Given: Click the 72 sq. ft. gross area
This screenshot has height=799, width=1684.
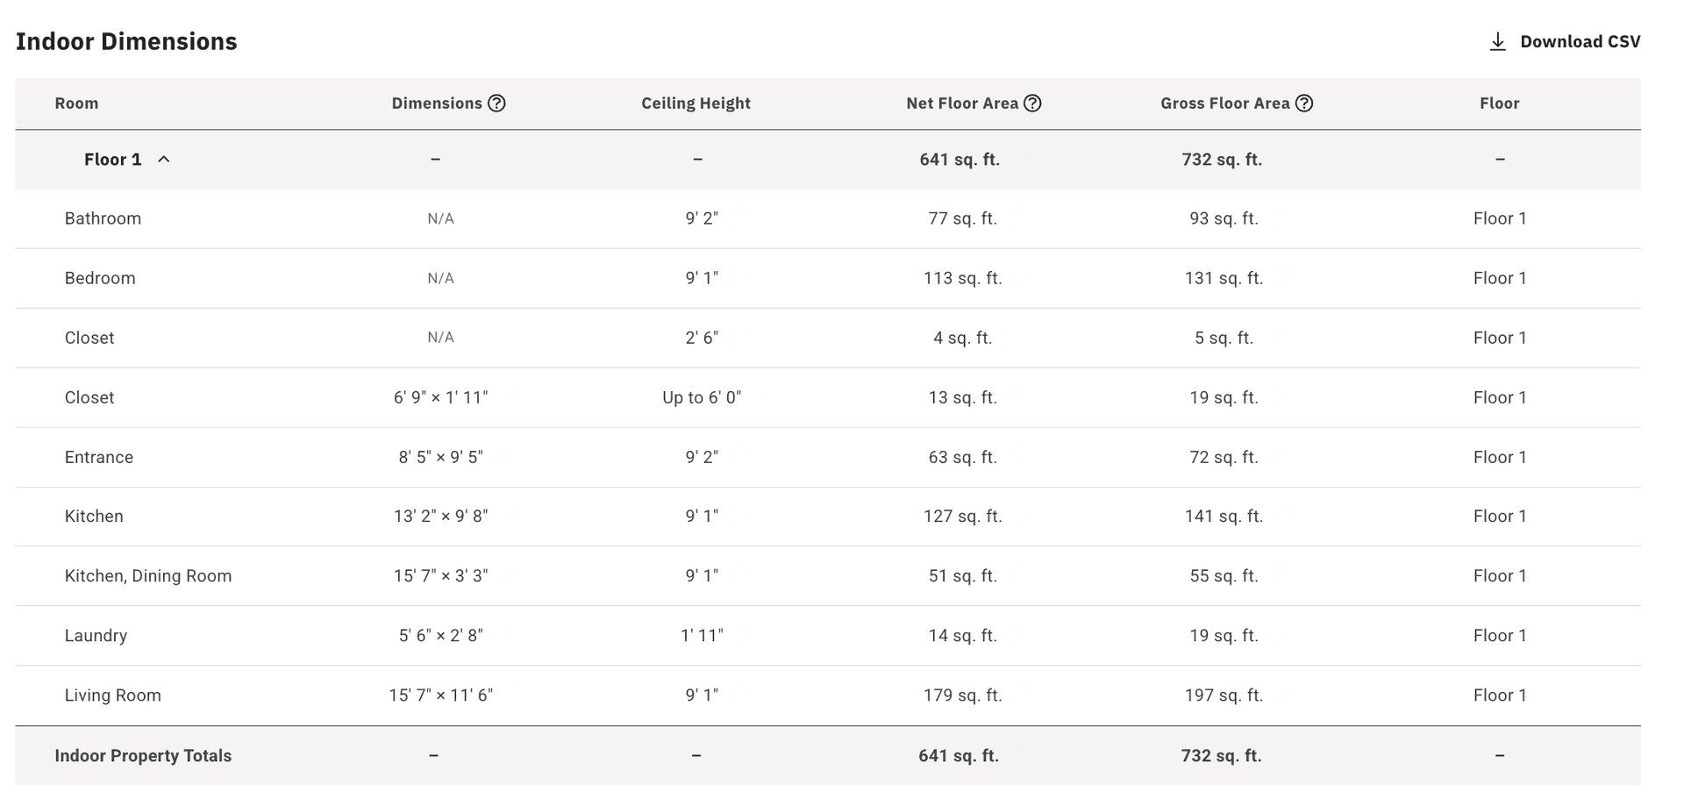Looking at the screenshot, I should click(x=1224, y=457).
